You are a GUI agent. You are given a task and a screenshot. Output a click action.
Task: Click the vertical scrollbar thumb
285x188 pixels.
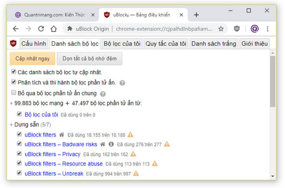tap(273, 82)
